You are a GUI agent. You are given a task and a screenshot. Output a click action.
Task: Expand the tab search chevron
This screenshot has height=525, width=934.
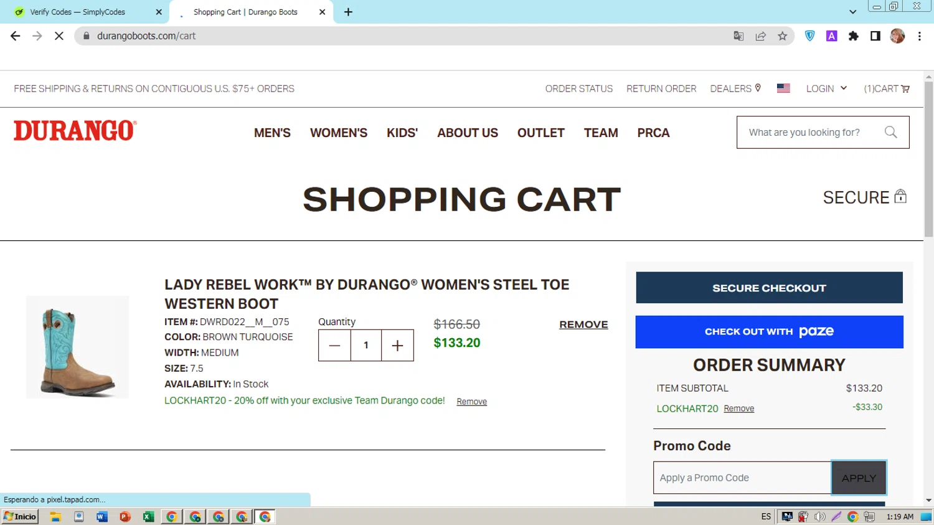click(852, 12)
